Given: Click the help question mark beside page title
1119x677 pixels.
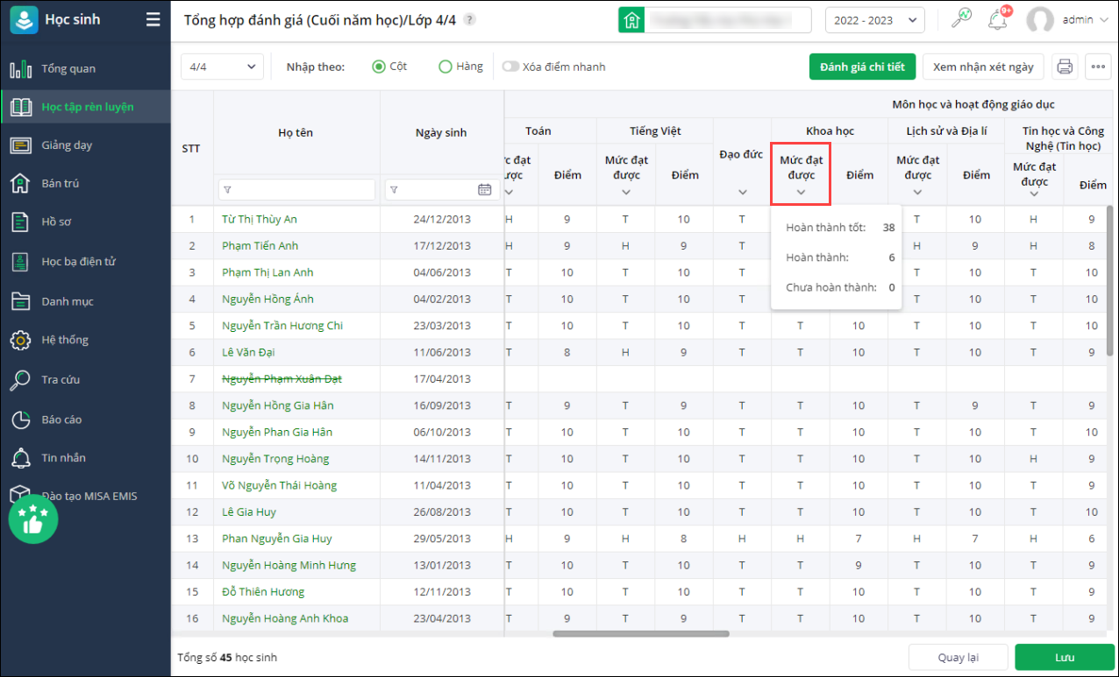Looking at the screenshot, I should [470, 19].
